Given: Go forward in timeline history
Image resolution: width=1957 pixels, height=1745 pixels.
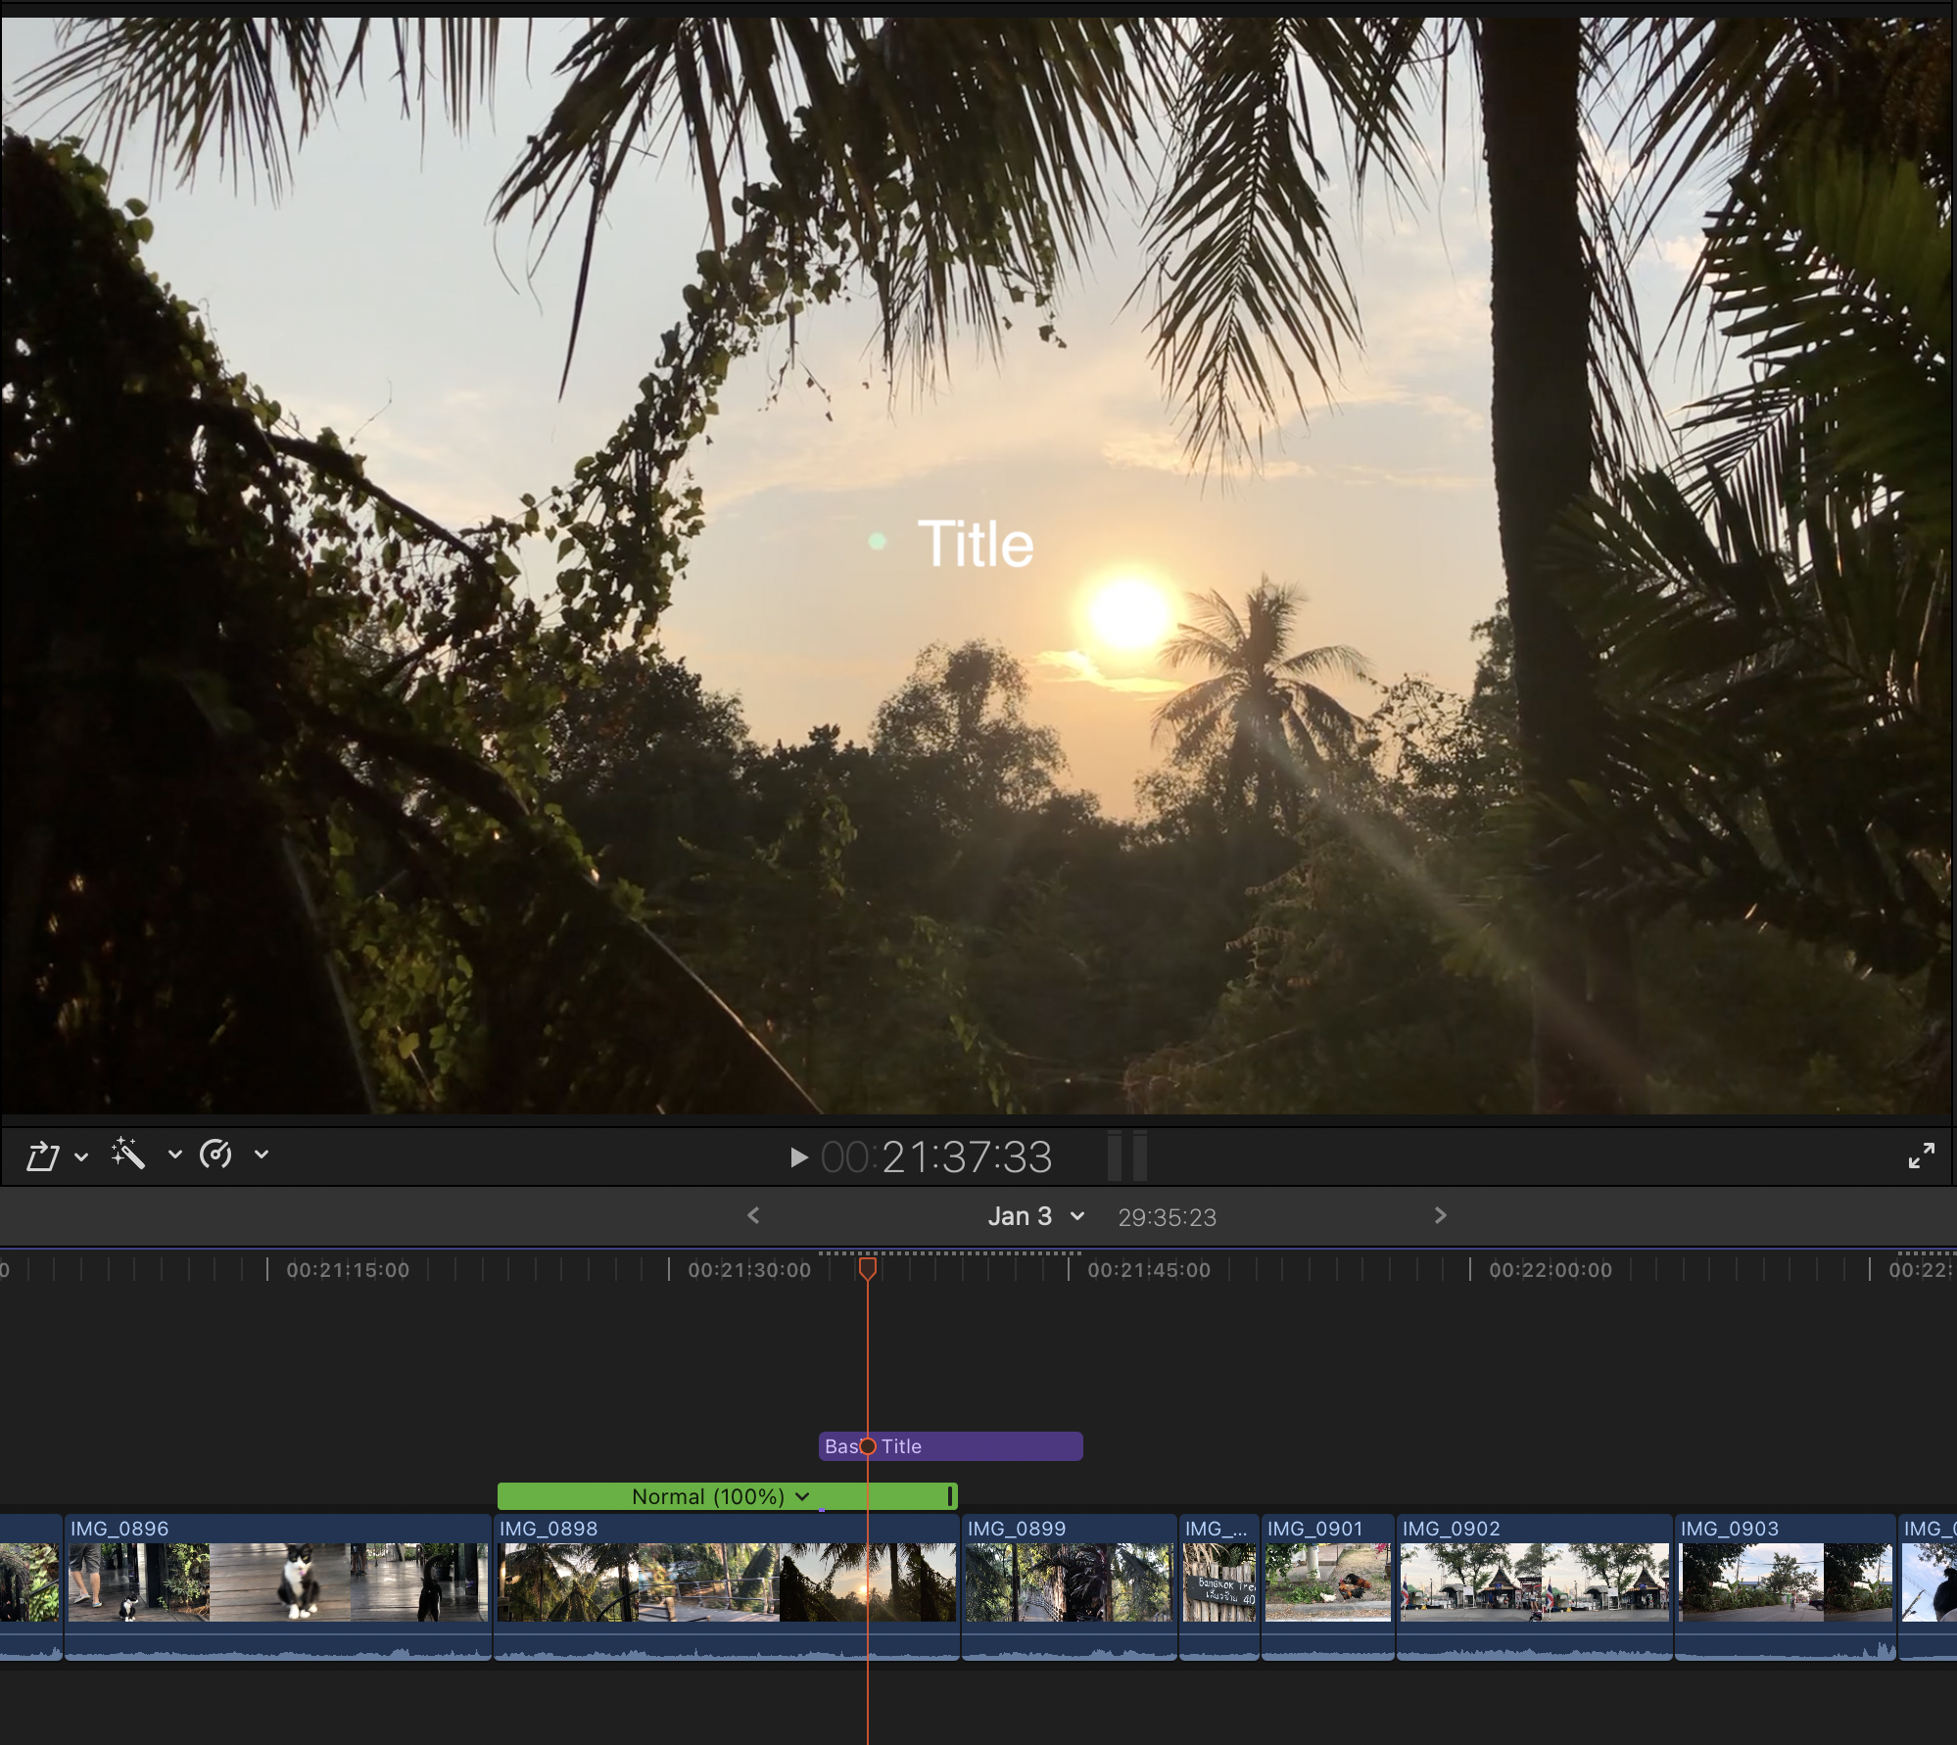Looking at the screenshot, I should (1440, 1215).
